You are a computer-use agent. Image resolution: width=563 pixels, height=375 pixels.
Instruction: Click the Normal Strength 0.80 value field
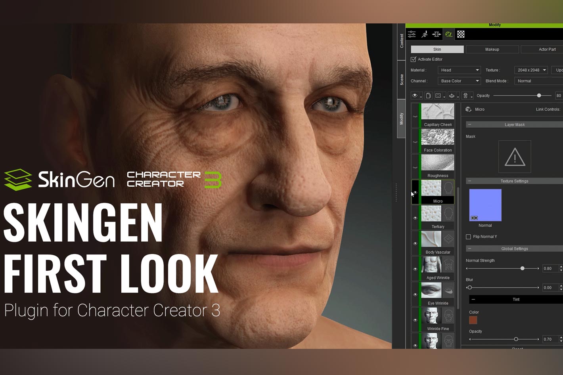tap(550, 268)
